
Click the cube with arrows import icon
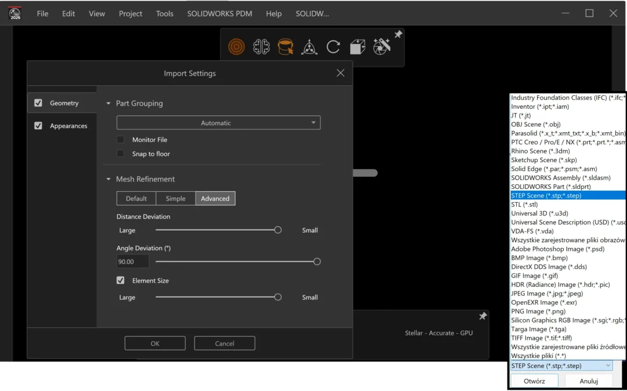tap(358, 47)
